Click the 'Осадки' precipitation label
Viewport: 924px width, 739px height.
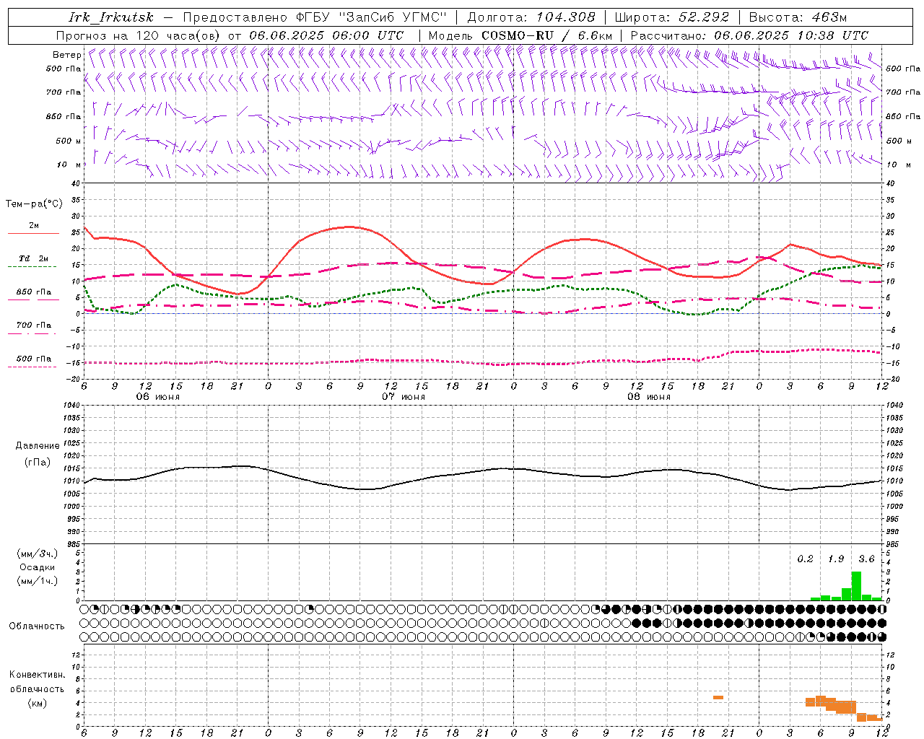point(38,567)
